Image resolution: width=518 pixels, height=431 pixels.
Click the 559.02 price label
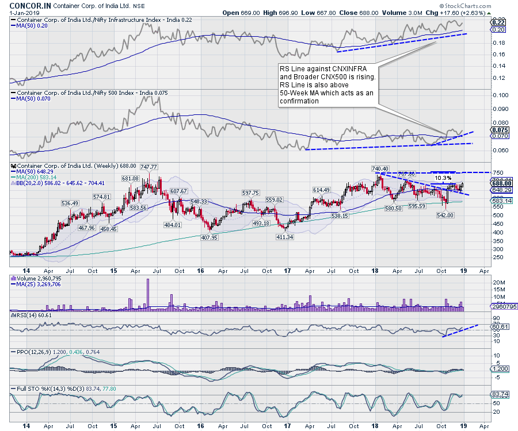274,200
